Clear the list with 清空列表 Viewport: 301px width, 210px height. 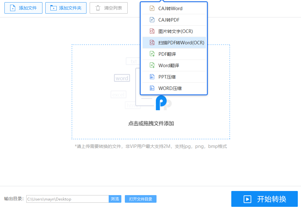point(109,8)
